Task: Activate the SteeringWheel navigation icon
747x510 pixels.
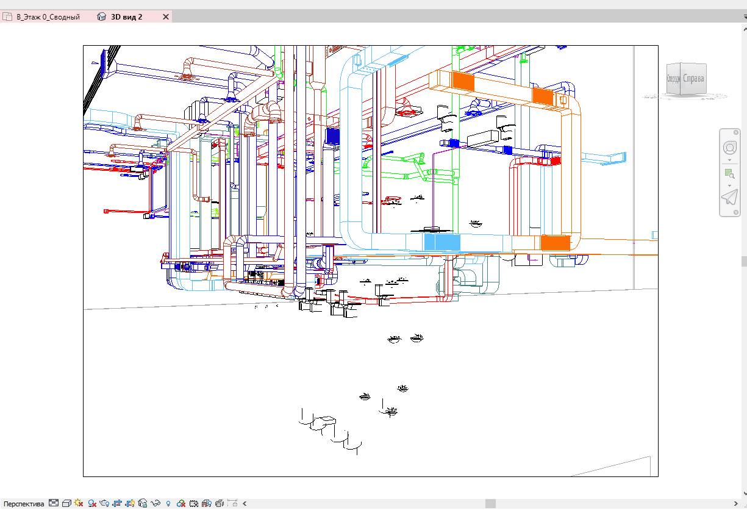Action: coord(730,147)
